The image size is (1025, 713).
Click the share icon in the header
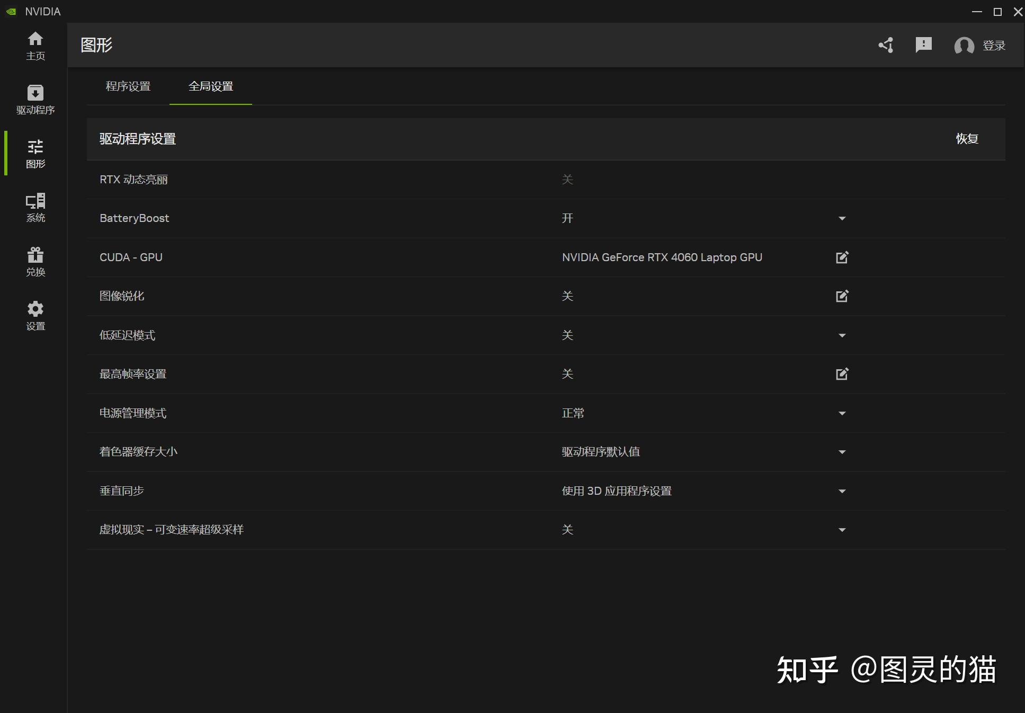tap(886, 46)
